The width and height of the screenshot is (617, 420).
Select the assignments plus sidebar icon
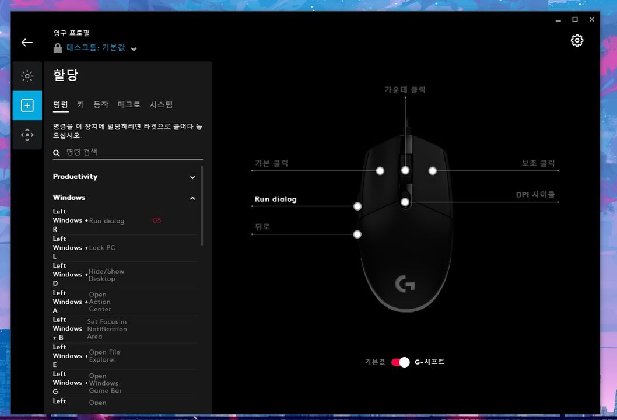(27, 106)
